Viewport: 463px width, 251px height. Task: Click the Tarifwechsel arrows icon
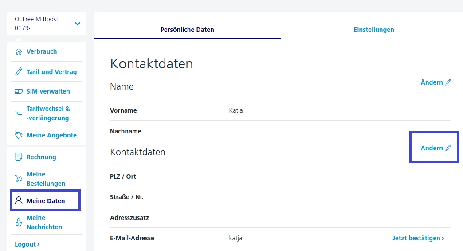coord(19,114)
